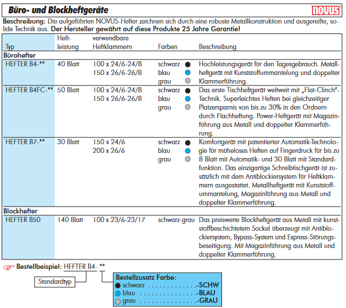The image size is (346, 308).
Task: Click the blue color dot in HEFTER B4 row
Action: click(188, 73)
